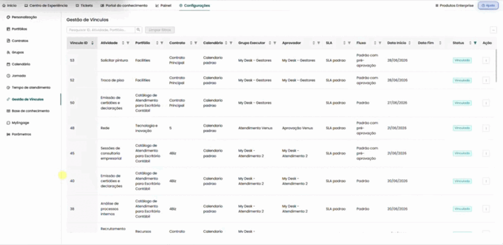The width and height of the screenshot is (503, 245).
Task: Click the Solicitar pintura activity cell
Action: [x=114, y=60]
